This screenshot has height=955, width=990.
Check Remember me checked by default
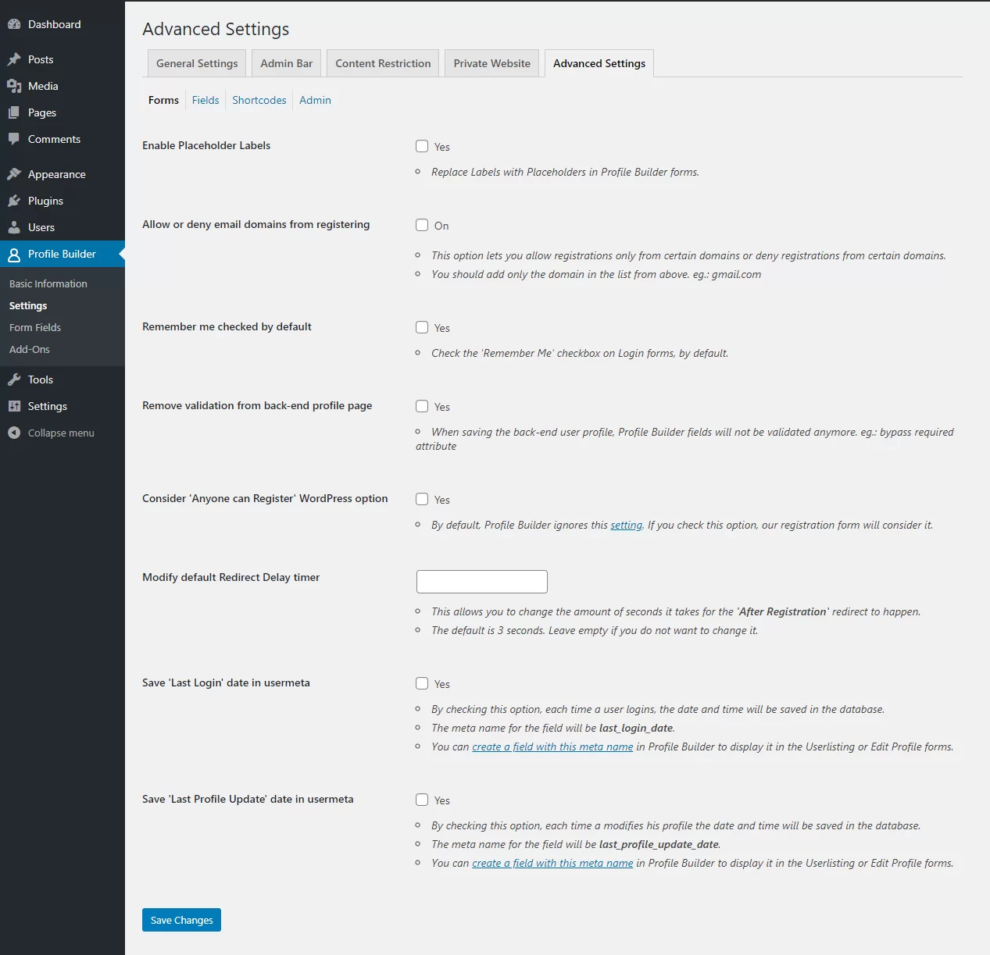[422, 327]
